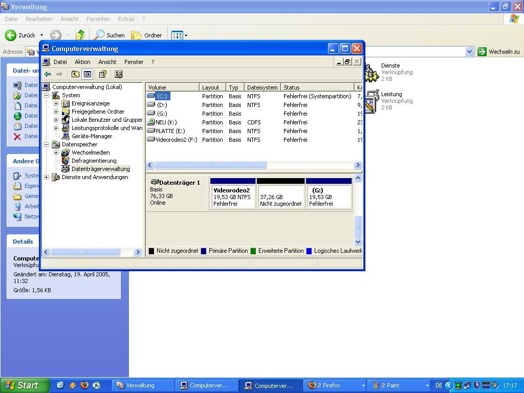524x393 pixels.
Task: Select Datenträgerverwaltung in the tree
Action: click(101, 169)
